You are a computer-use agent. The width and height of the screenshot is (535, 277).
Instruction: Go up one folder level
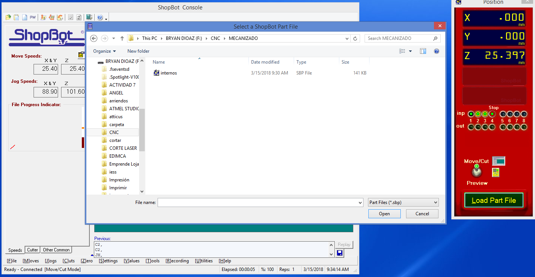point(122,38)
